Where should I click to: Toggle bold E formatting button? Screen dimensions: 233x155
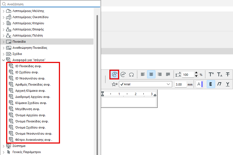coord(211,84)
